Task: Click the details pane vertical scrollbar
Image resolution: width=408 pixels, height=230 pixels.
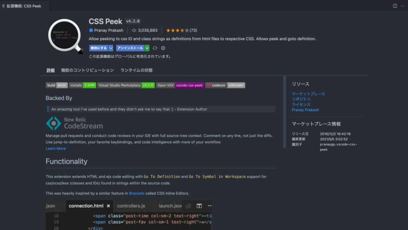Action: click(x=284, y=112)
